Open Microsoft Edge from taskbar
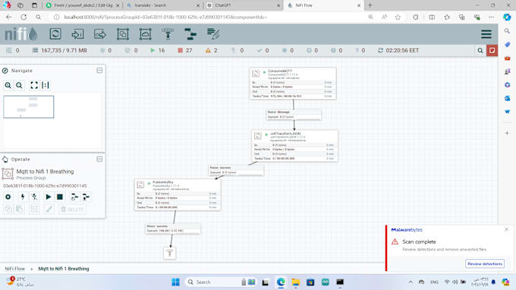Viewport: 516px width, 290px height. click(x=281, y=282)
